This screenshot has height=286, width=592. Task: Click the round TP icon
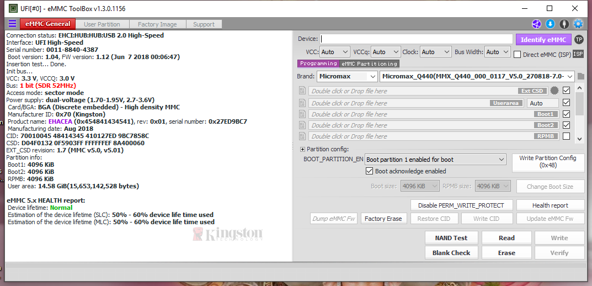[x=579, y=39]
